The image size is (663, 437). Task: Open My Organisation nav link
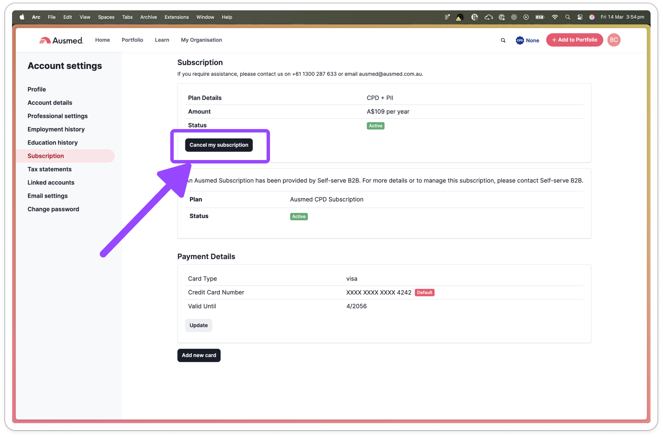pos(202,40)
